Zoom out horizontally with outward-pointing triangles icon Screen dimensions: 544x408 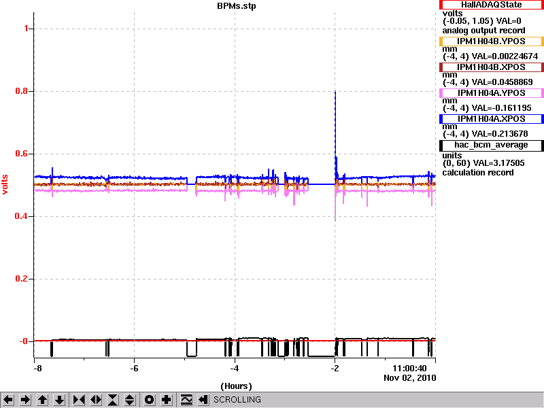pos(96,400)
